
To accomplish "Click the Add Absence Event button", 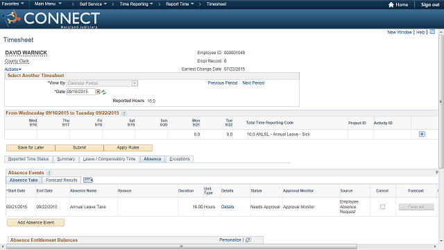I will point(35,222).
